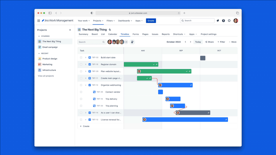Click the blue Create button
Viewport: 276px width, 155px height.
(151, 21)
